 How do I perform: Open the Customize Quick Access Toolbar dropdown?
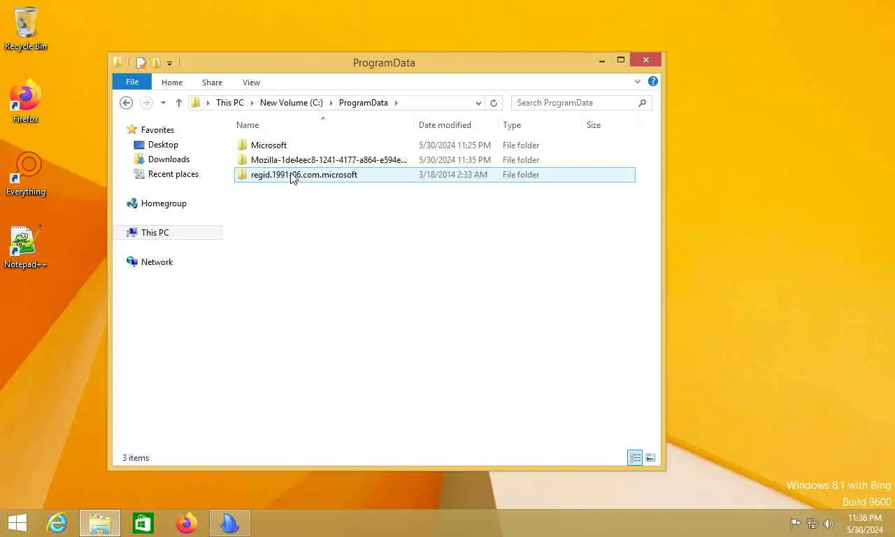click(x=169, y=64)
